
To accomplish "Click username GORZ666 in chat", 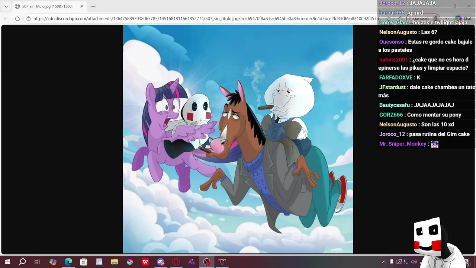I will tap(391, 115).
